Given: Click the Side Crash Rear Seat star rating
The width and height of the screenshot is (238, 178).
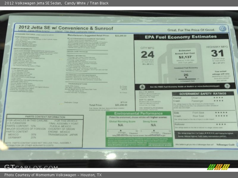Looking at the screenshot, I should click(221, 116).
